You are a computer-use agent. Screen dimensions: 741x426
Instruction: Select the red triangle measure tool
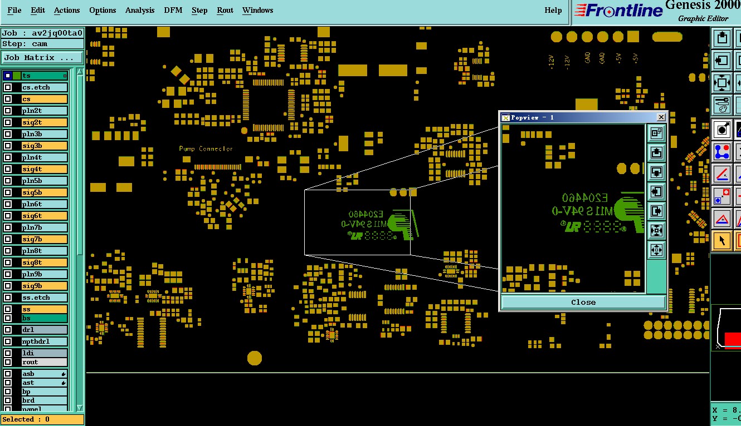[722, 218]
